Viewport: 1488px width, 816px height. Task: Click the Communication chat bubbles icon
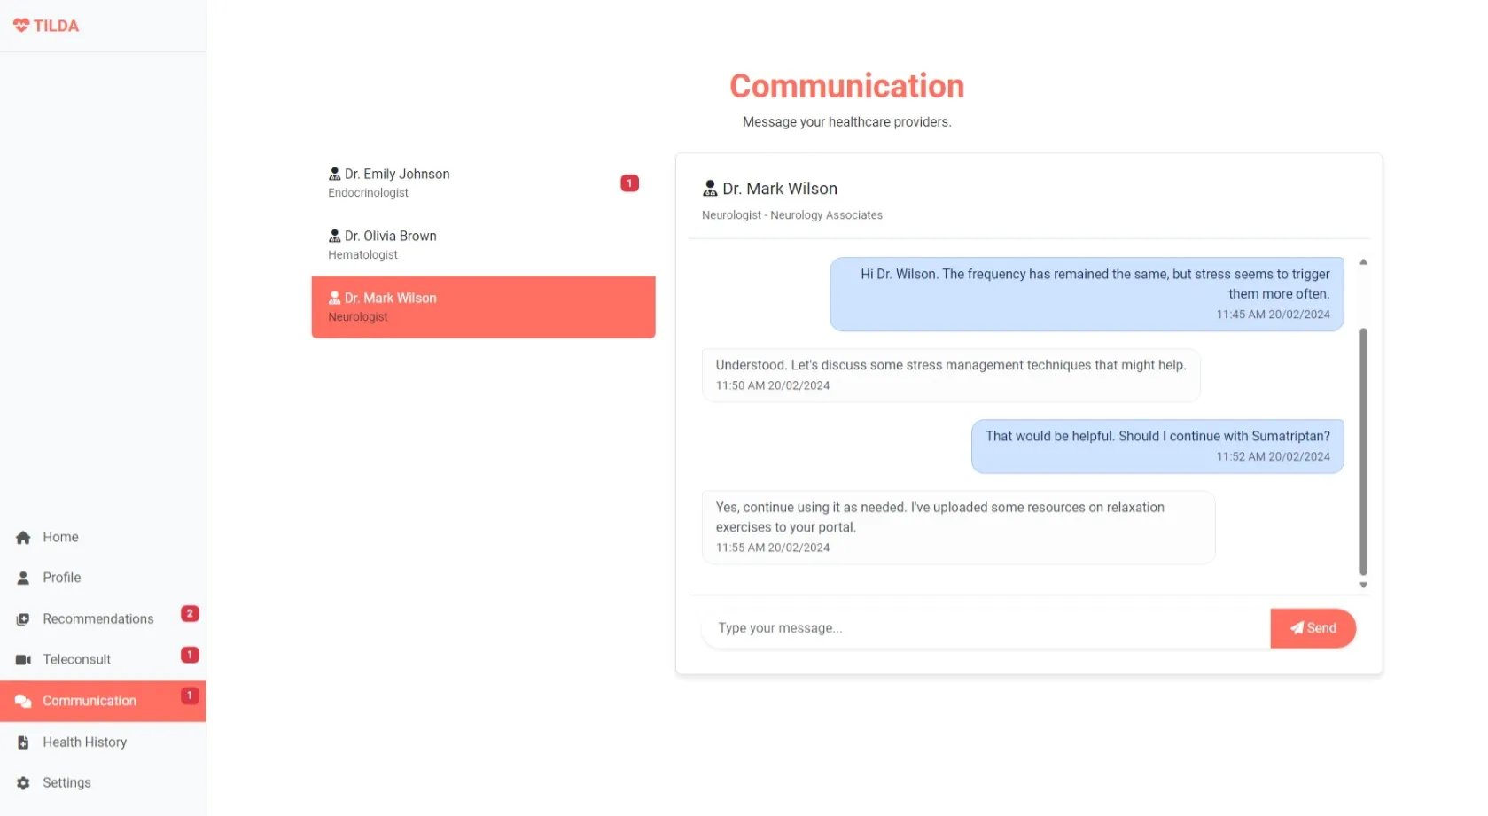pyautogui.click(x=23, y=701)
